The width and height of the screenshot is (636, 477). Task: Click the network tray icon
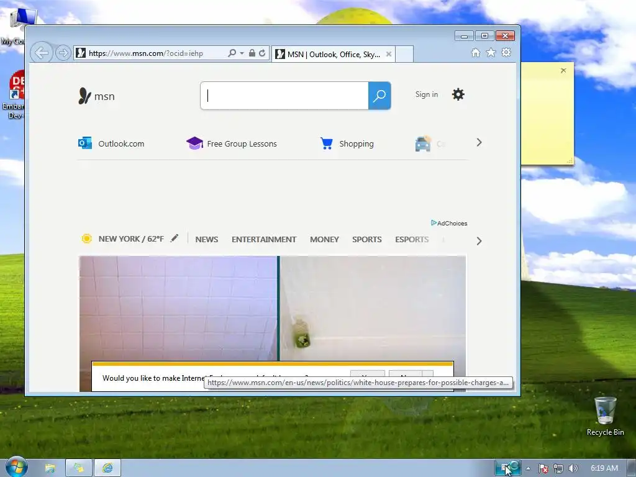tap(558, 468)
